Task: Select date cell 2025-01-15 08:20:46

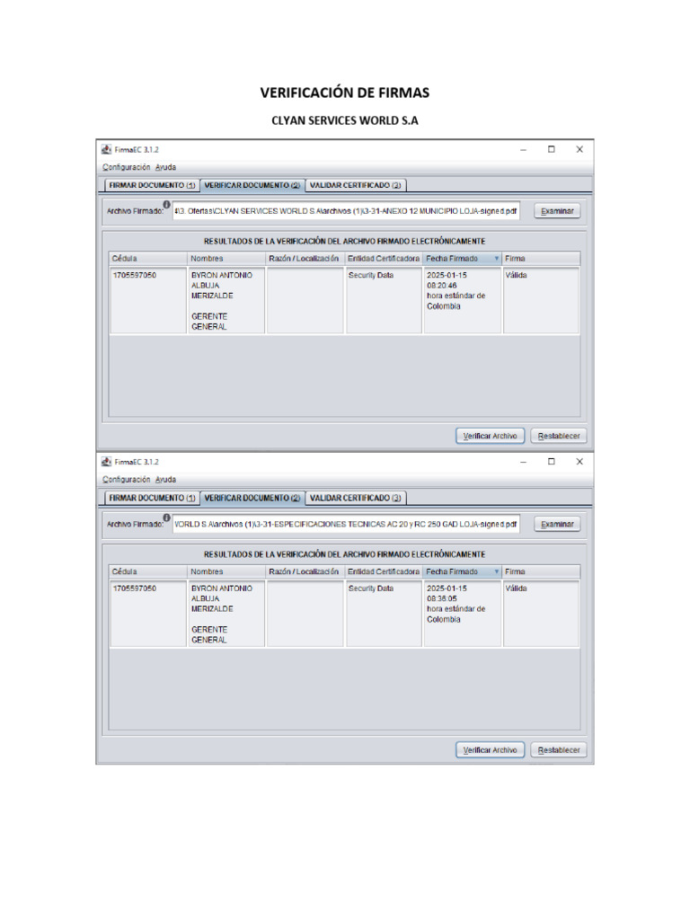Action: pos(463,300)
